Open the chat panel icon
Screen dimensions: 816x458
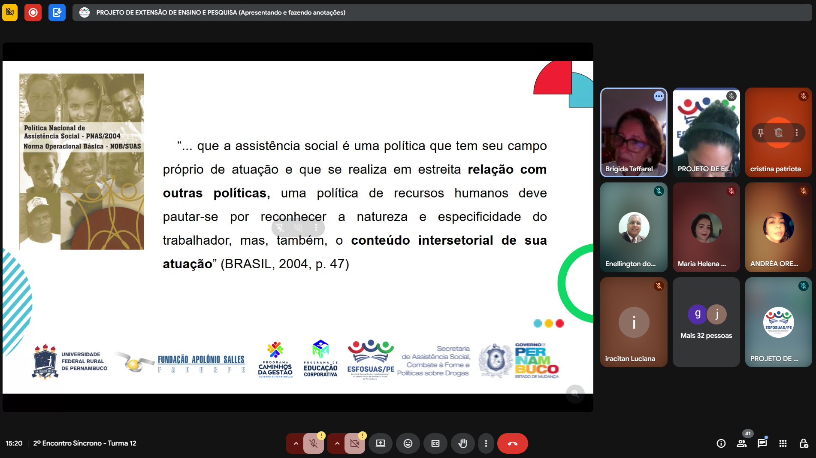[x=762, y=443]
